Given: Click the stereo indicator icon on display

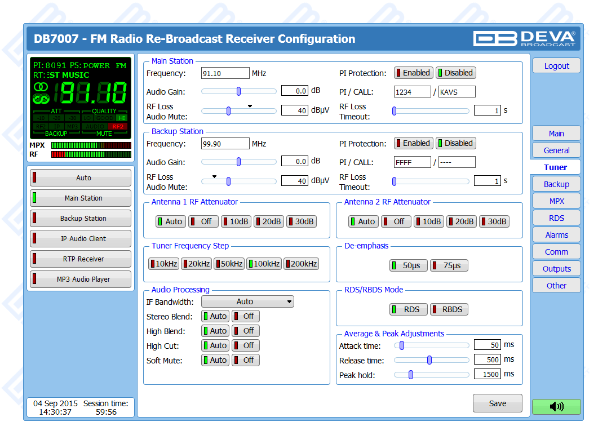Looking at the screenshot, I should click(x=41, y=87).
